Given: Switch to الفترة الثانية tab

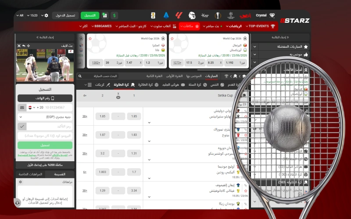Looking at the screenshot, I should (154, 76).
